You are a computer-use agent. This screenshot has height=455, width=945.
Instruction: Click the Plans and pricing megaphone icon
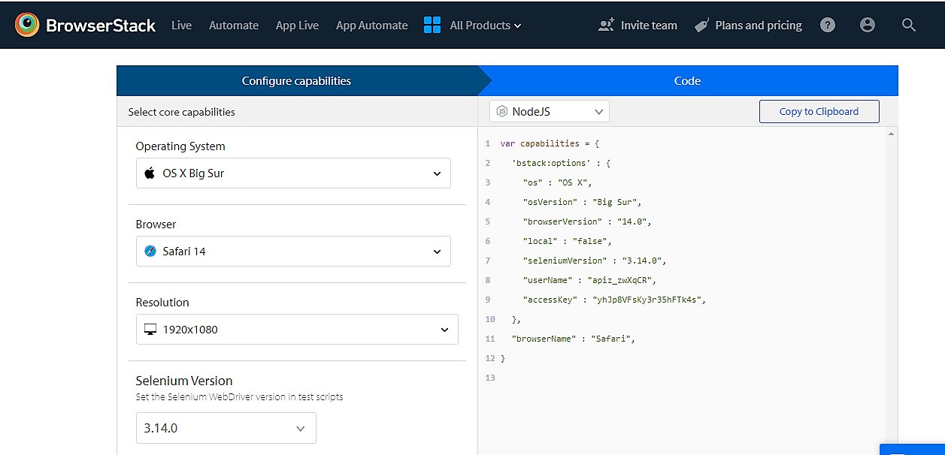[703, 24]
